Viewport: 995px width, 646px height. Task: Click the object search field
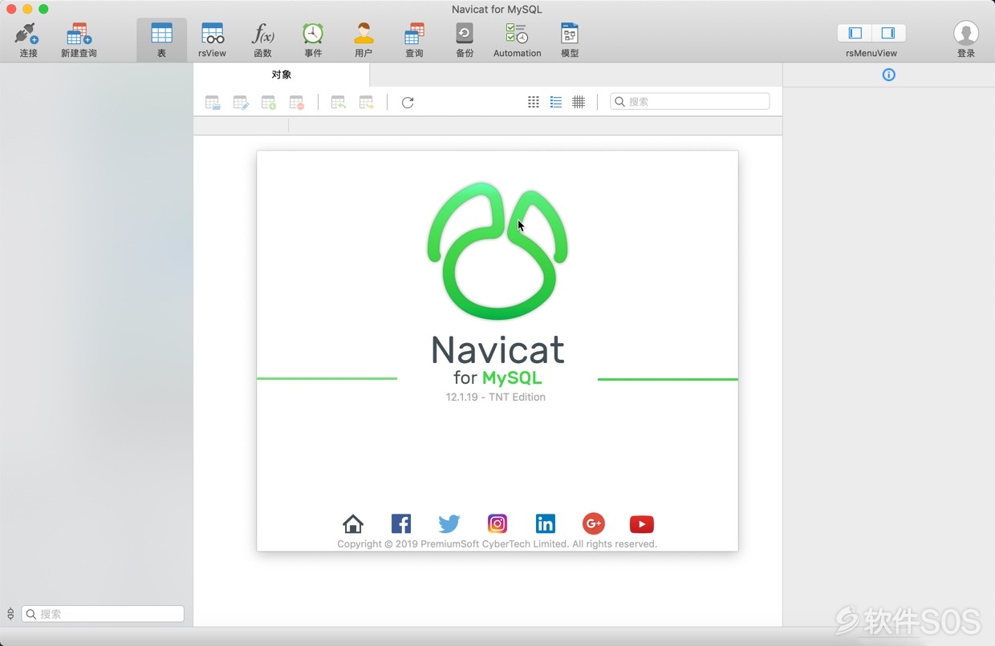pyautogui.click(x=689, y=102)
